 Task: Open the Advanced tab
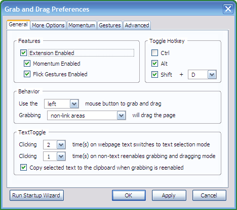[x=137, y=25]
